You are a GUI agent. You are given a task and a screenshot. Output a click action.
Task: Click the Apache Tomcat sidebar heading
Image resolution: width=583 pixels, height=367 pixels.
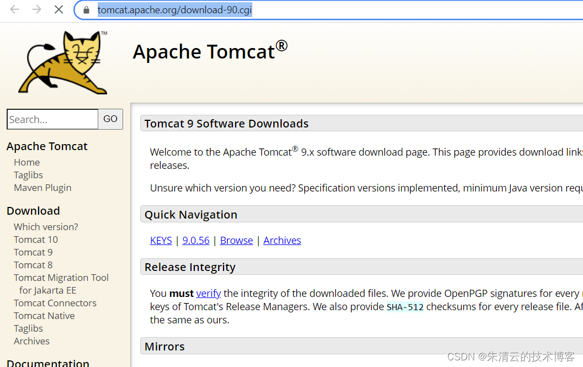(47, 146)
